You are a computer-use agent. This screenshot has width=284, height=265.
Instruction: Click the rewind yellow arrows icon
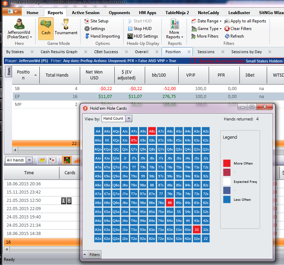pos(42,160)
